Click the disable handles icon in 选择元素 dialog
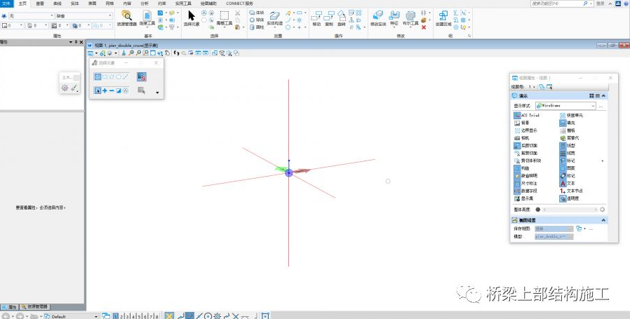 [x=142, y=76]
